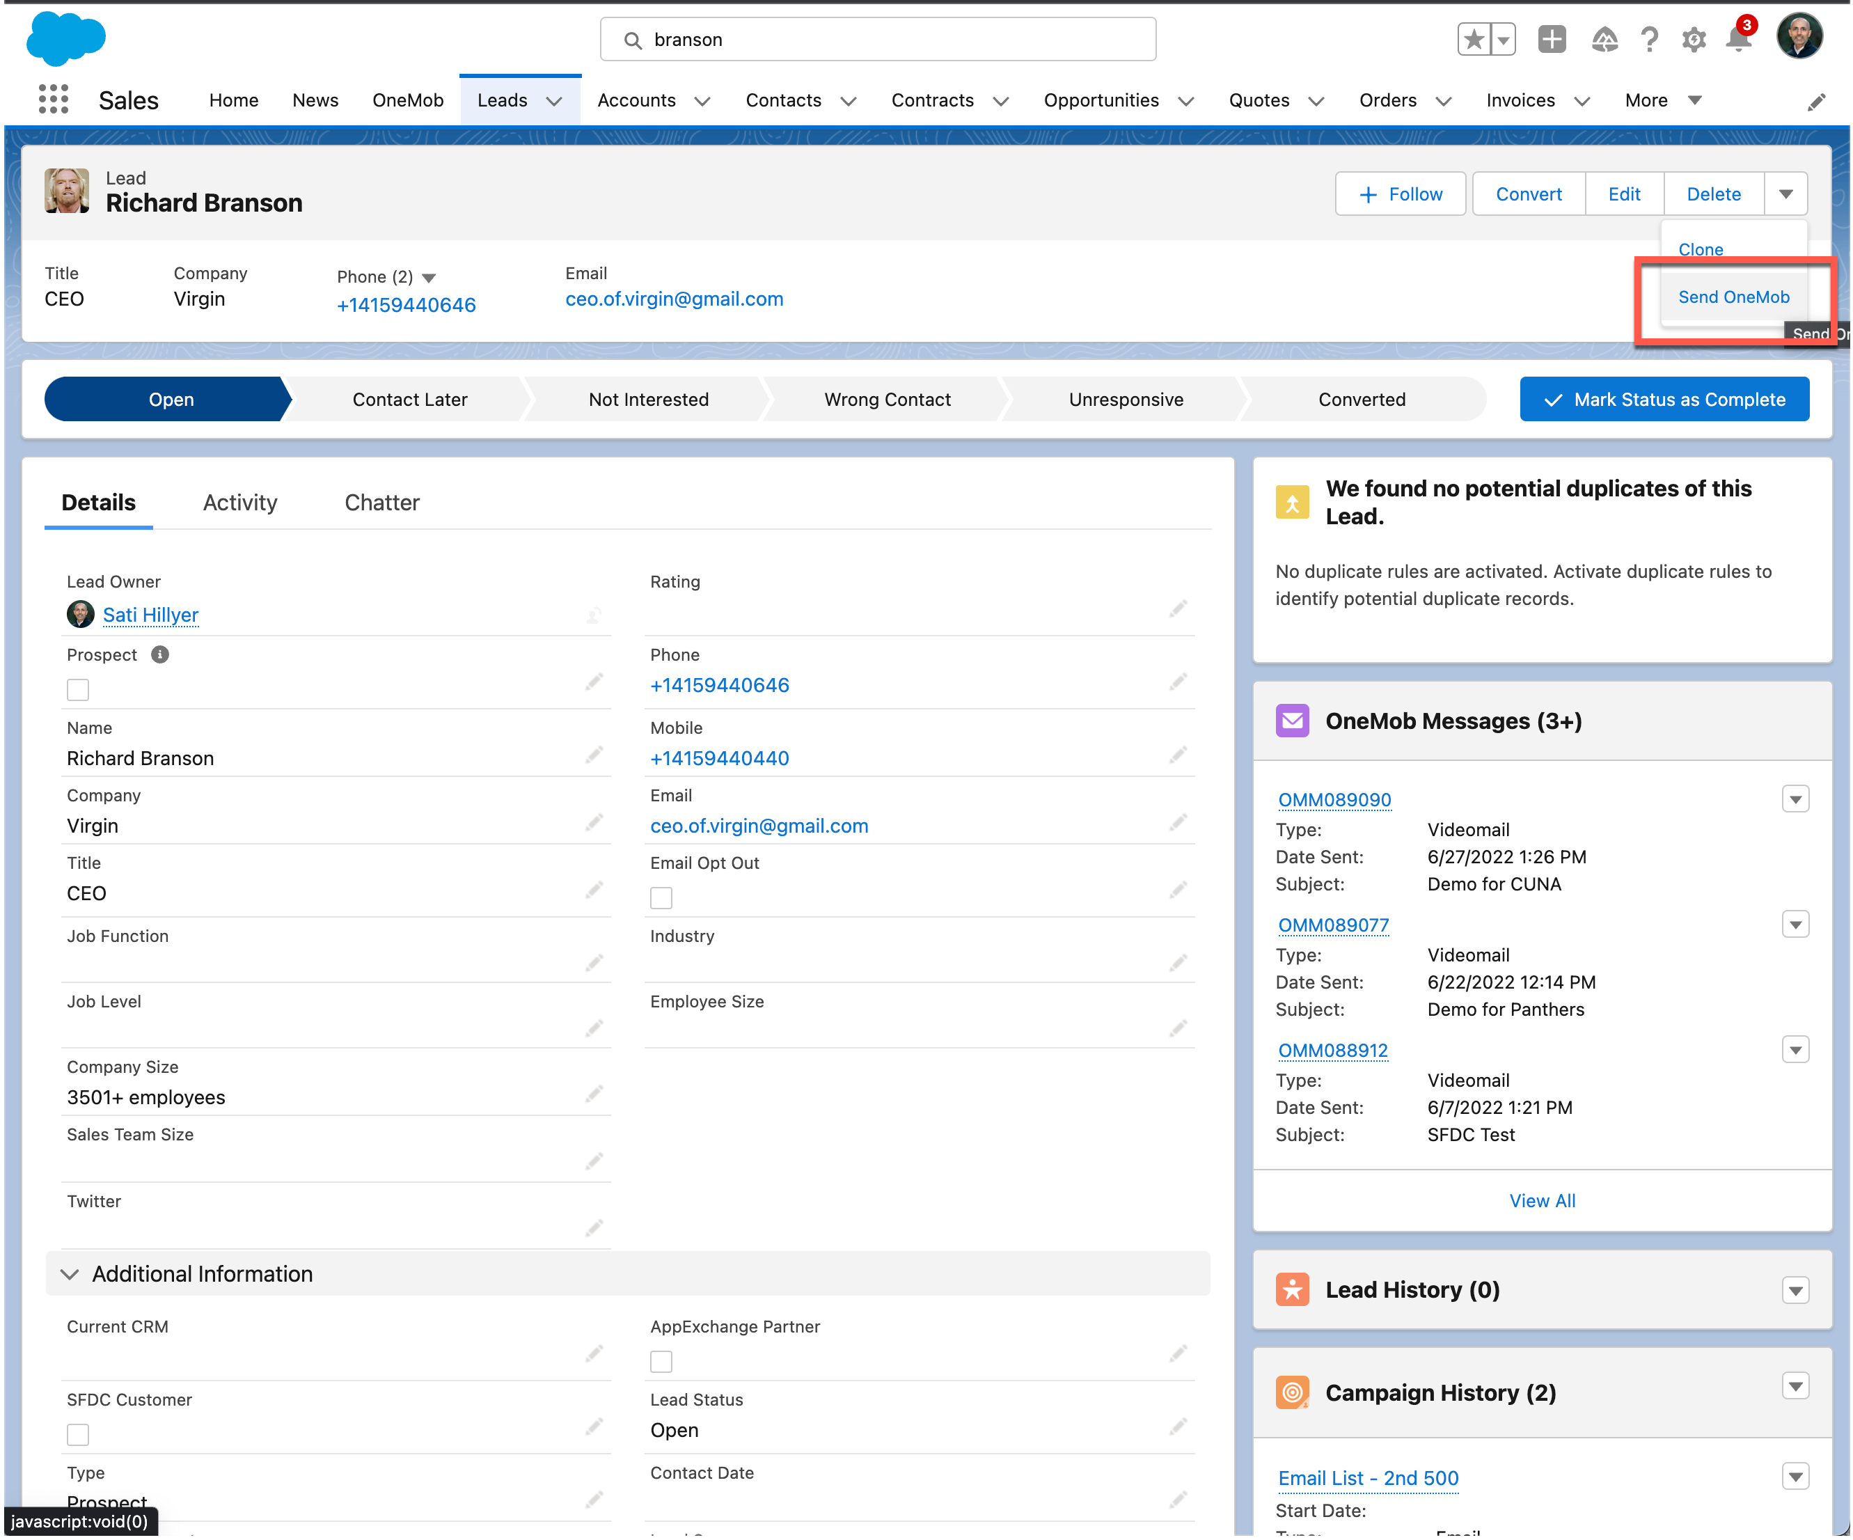Expand the Accounts tab dropdown chevron
This screenshot has width=1853, height=1540.
(702, 102)
